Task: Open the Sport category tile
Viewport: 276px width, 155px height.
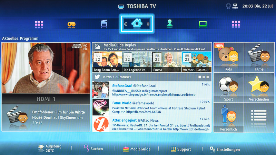Action: [228, 87]
